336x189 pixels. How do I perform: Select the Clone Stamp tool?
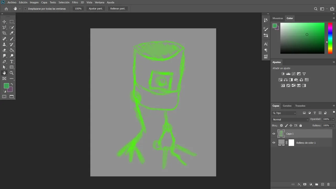[x=4, y=45]
